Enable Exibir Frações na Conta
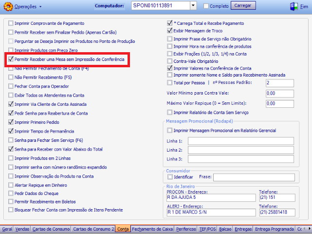Screen dimensions: 312x234 [169, 54]
